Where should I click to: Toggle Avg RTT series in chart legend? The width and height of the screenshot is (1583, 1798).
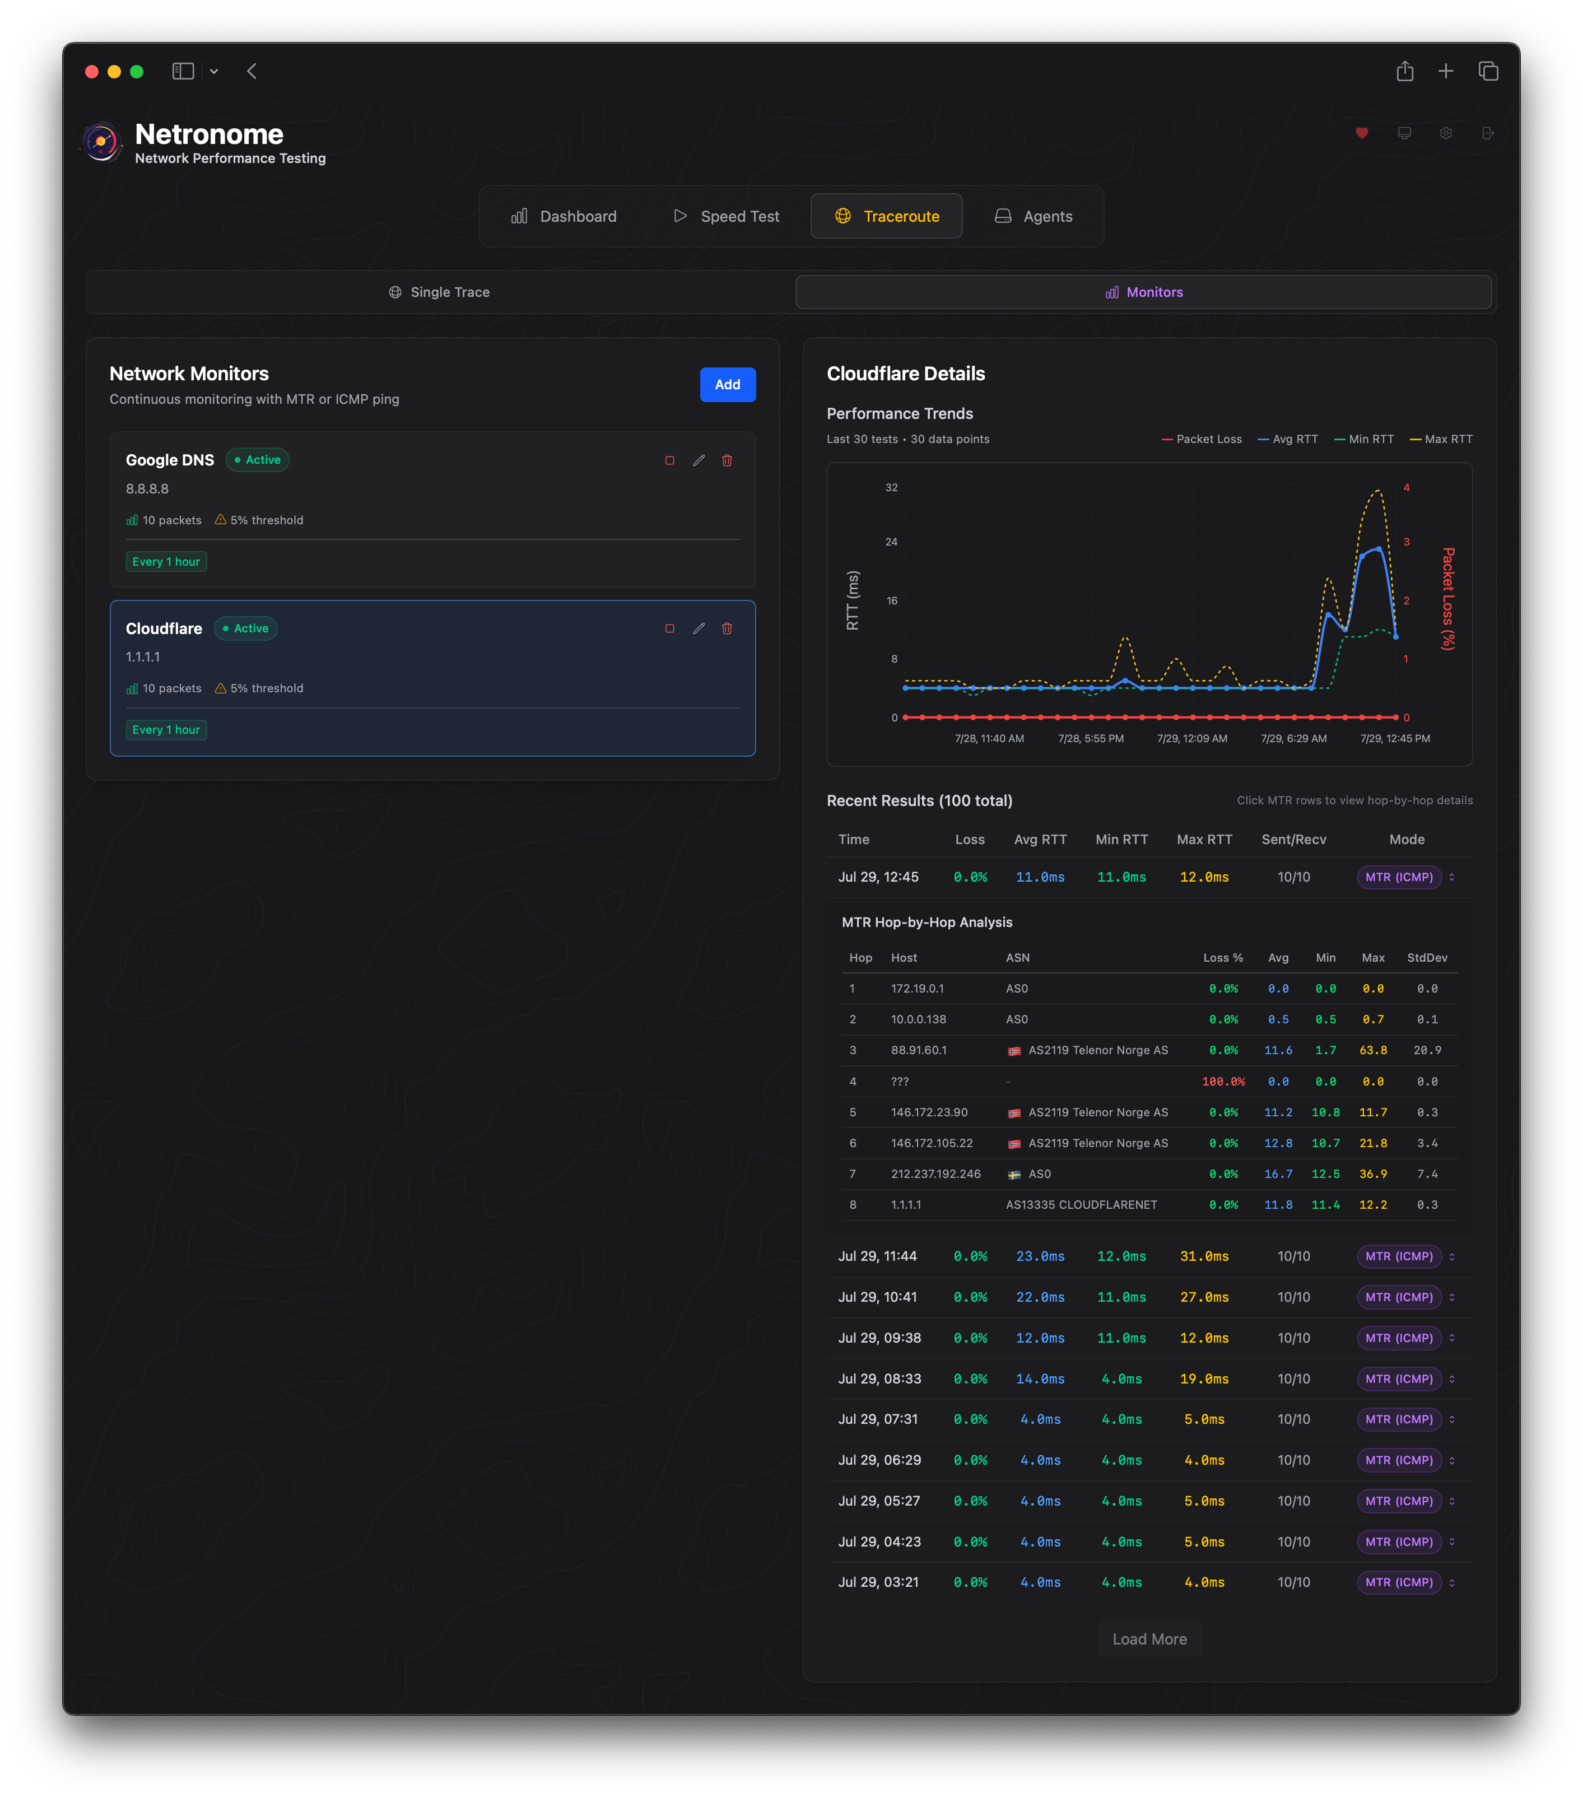tap(1287, 439)
